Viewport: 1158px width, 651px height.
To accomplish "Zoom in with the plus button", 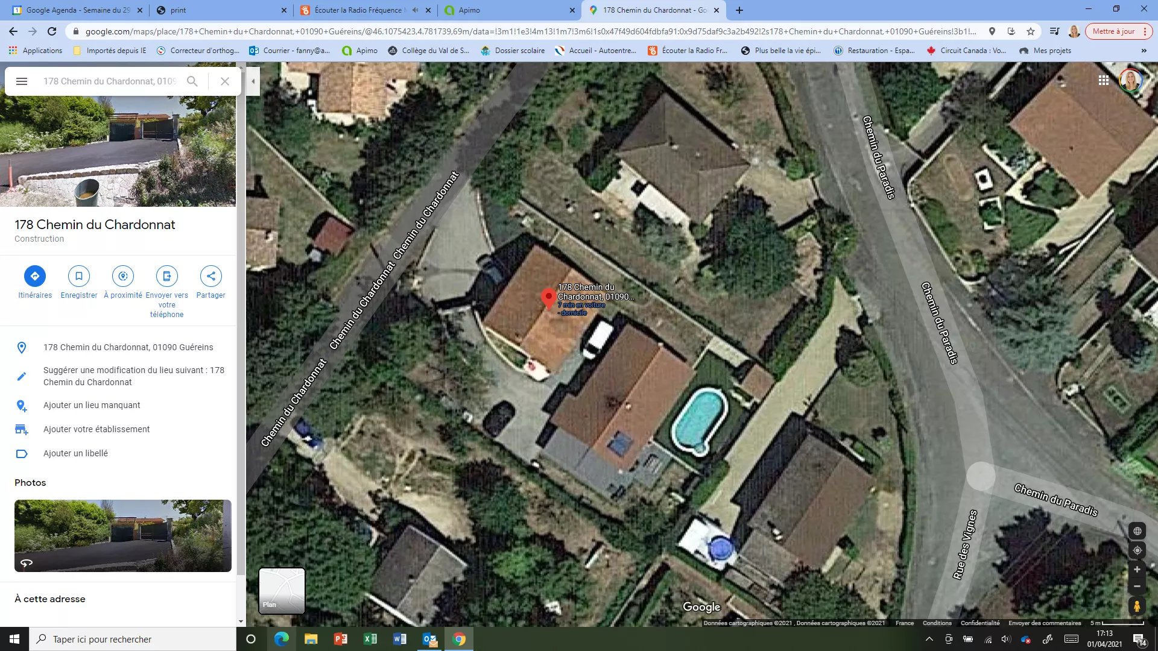I will pyautogui.click(x=1137, y=570).
